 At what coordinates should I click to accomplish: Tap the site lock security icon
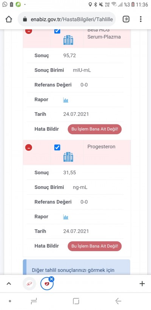[x=25, y=19]
